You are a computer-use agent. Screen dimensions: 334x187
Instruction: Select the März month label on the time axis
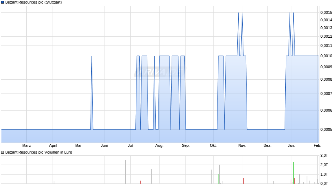26,145
